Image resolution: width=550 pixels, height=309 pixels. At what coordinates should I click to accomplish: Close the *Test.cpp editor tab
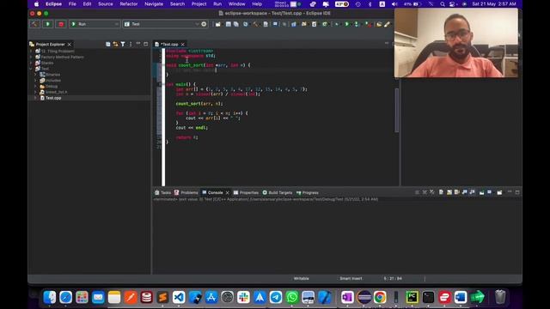183,45
